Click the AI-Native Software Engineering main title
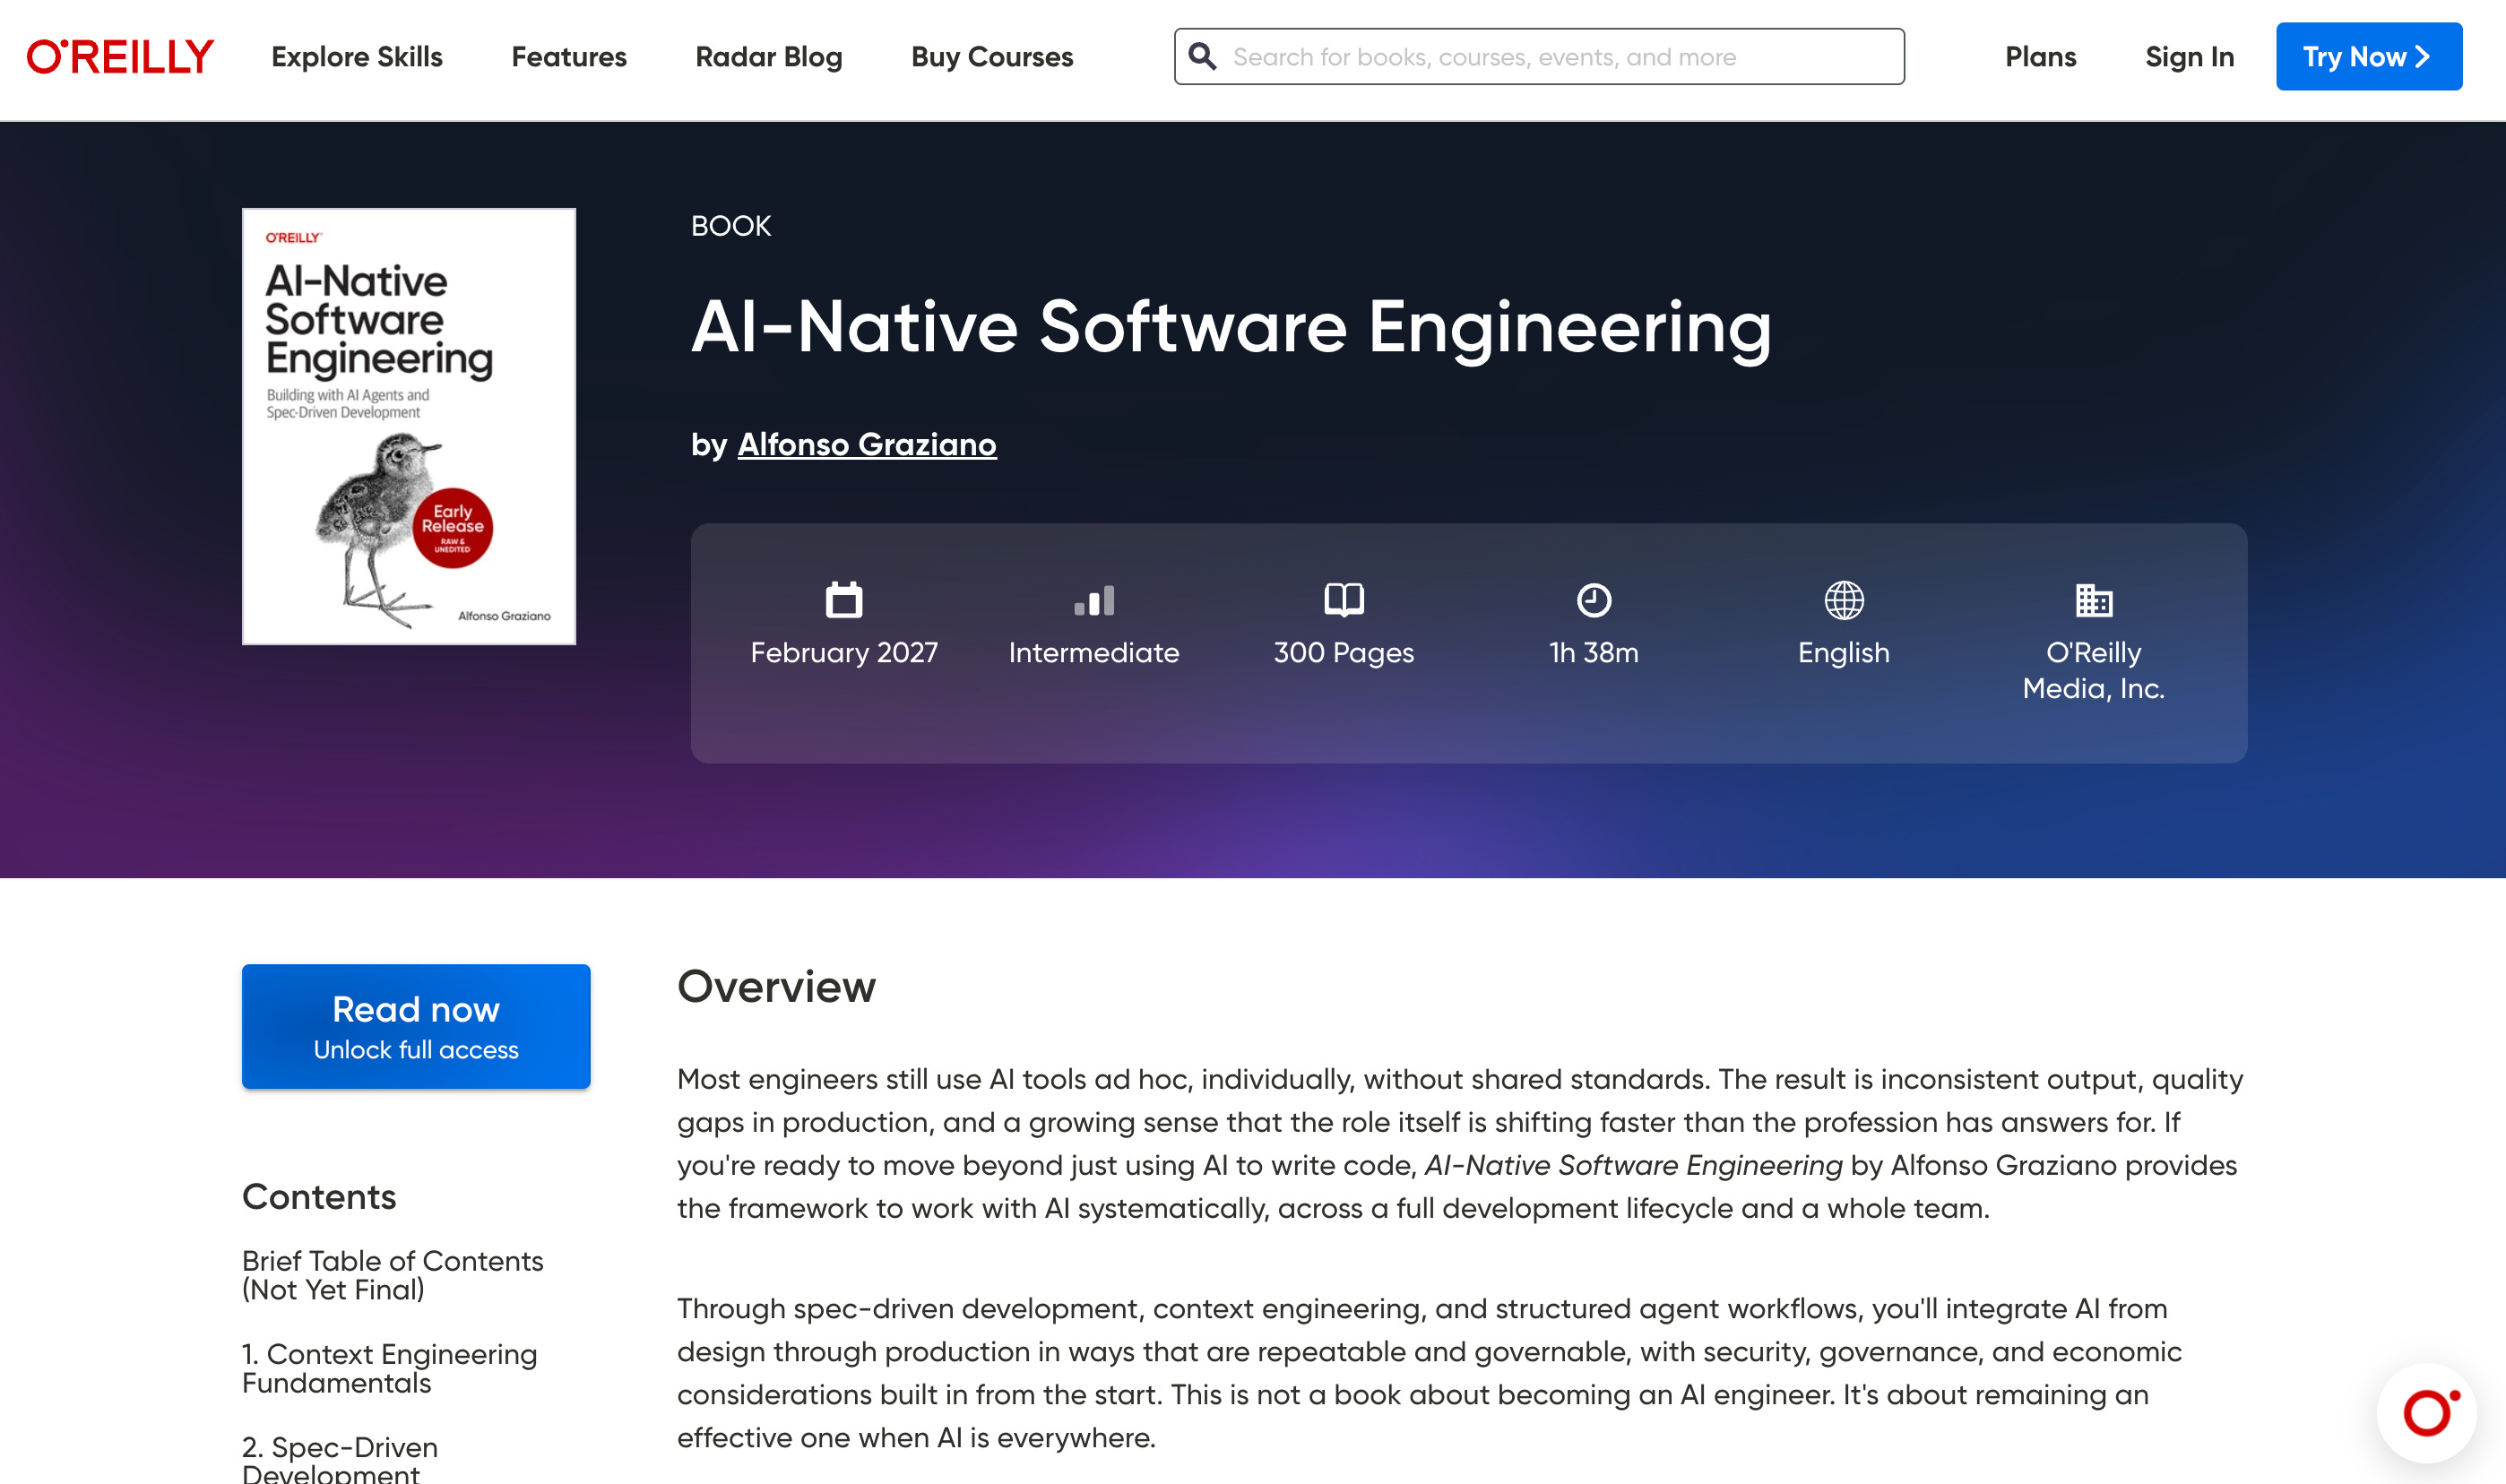The image size is (2506, 1484). pos(1231,328)
